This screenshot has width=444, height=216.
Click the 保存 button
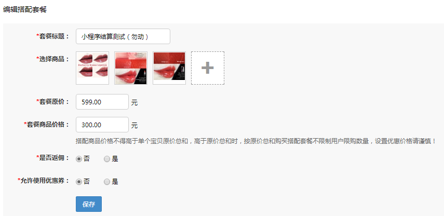pos(89,204)
